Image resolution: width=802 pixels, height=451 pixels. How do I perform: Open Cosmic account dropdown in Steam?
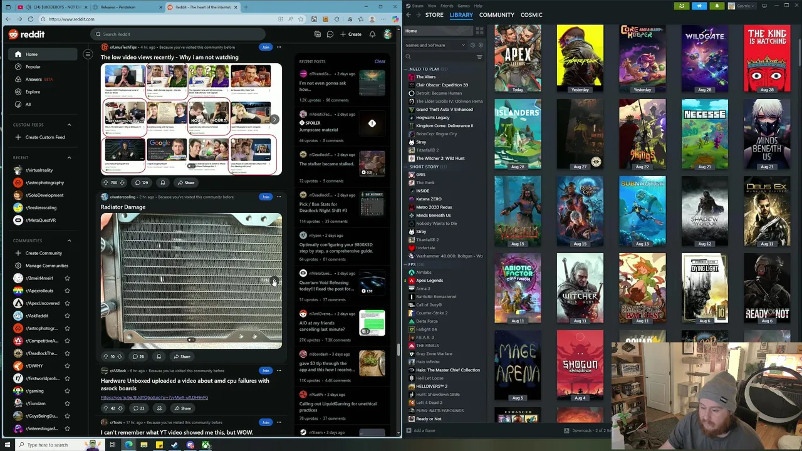(741, 6)
